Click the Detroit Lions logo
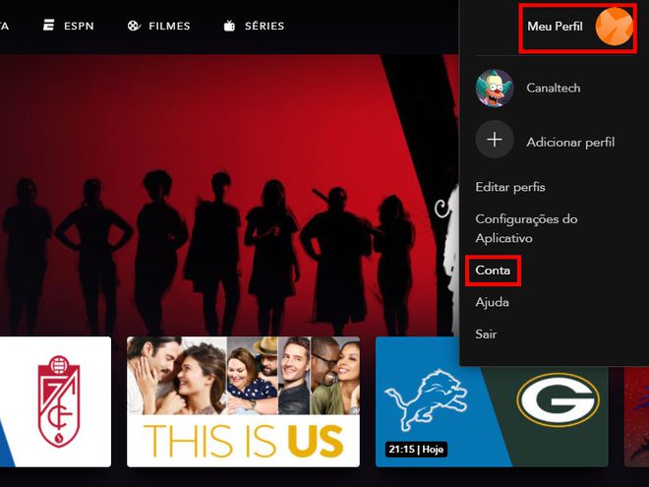649x487 pixels. click(427, 399)
